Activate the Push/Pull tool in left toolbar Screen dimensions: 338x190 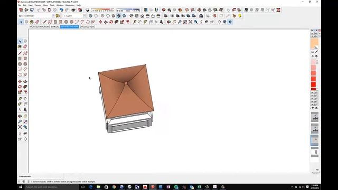click(25, 81)
